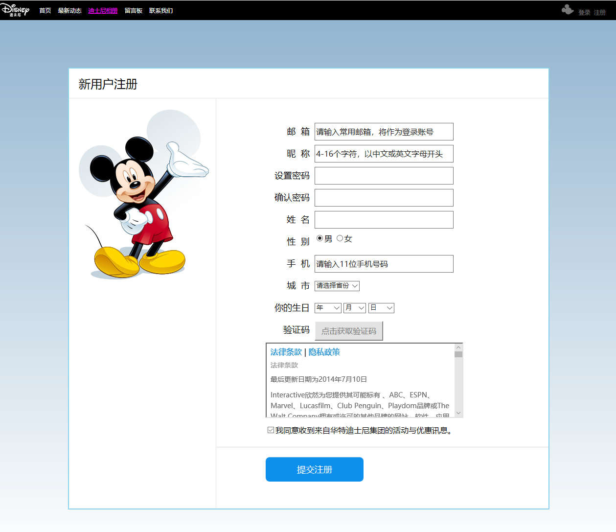This screenshot has height=532, width=616.
Task: Click the 姓名 name input field
Action: [384, 220]
